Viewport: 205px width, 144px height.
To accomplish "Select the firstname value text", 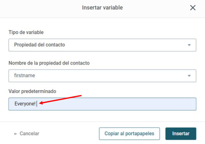I will pos(25,76).
